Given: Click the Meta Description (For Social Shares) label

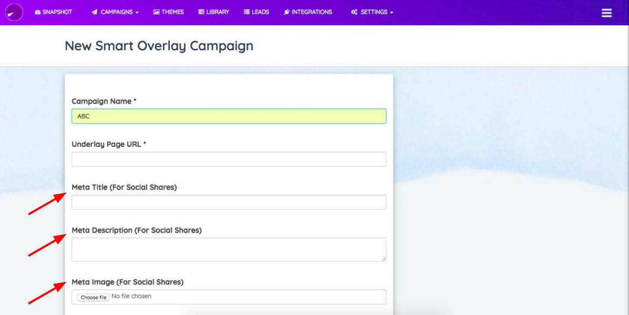Looking at the screenshot, I should 137,230.
